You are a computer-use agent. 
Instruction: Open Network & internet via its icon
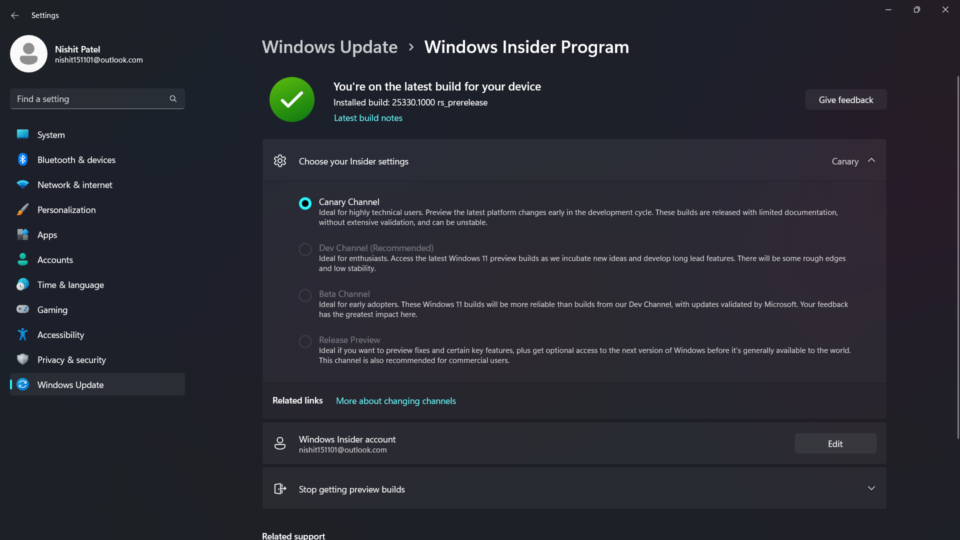23,184
